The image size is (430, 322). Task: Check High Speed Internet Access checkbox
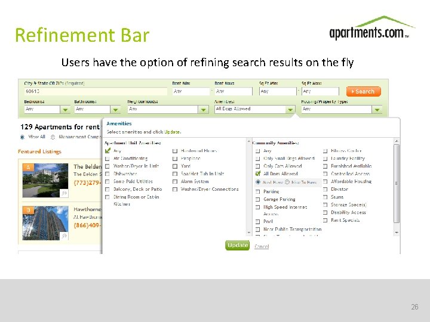[257, 208]
